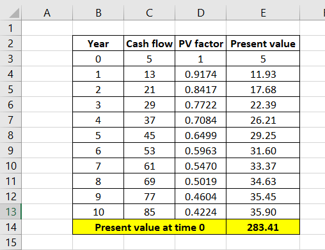325x250 pixels.
Task: Click the 'PV factor' header cell
Action: [200, 43]
